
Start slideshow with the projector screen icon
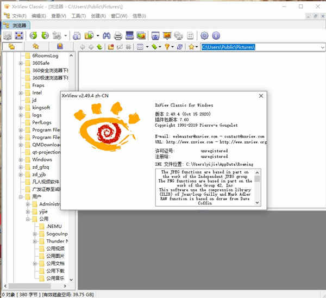point(167,35)
